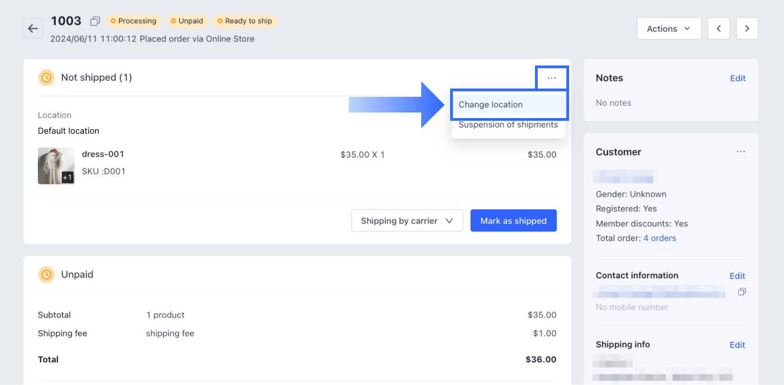Open the dress-001 product thumbnail
784x385 pixels.
tap(56, 166)
